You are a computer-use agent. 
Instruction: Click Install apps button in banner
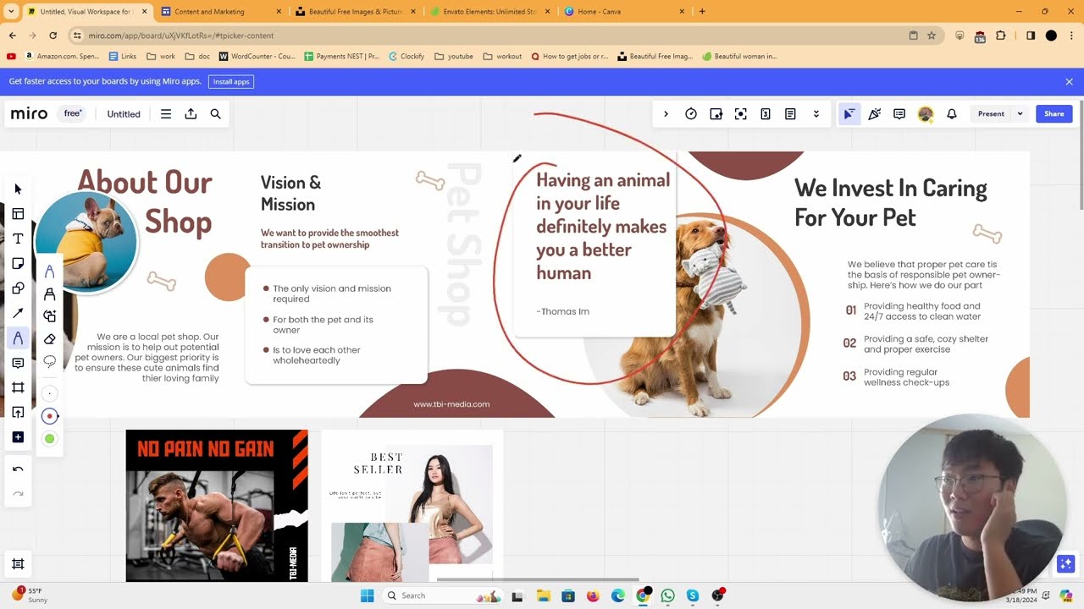coord(231,82)
